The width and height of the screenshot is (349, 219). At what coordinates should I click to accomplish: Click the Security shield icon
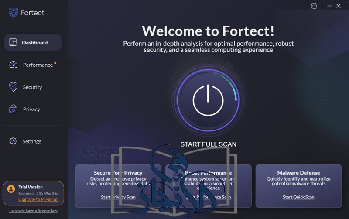coord(14,86)
